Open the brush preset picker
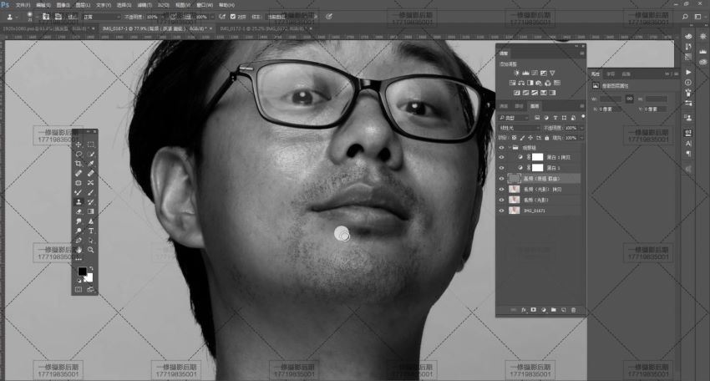This screenshot has width=710, height=381. pos(32,17)
